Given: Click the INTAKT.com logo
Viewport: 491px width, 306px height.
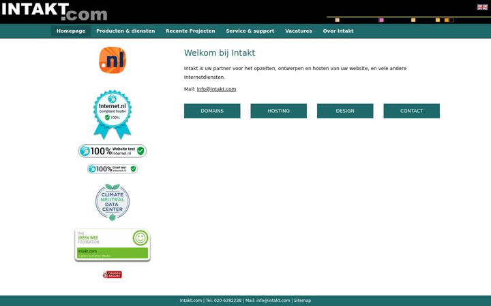Looking at the screenshot, I should tap(55, 12).
